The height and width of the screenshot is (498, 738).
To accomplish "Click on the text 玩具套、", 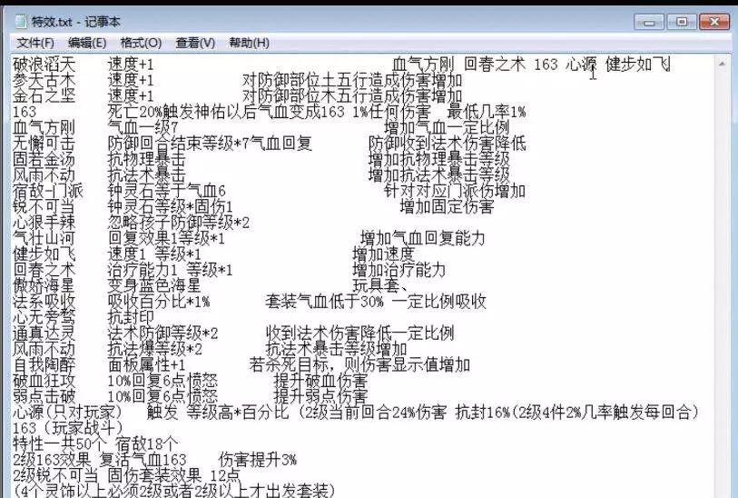I will (380, 285).
